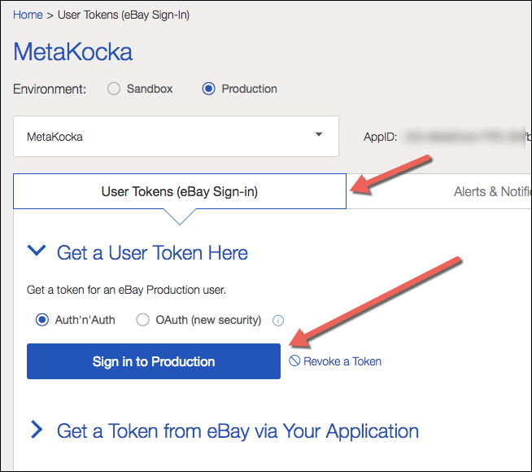532x472 pixels.
Task: Click the AppID: label
Action: 381,137
